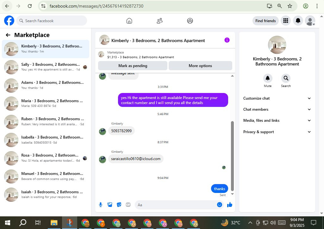Open the Isabella conversation
Image resolution: width=324 pixels, height=229 pixels.
pyautogui.click(x=46, y=140)
